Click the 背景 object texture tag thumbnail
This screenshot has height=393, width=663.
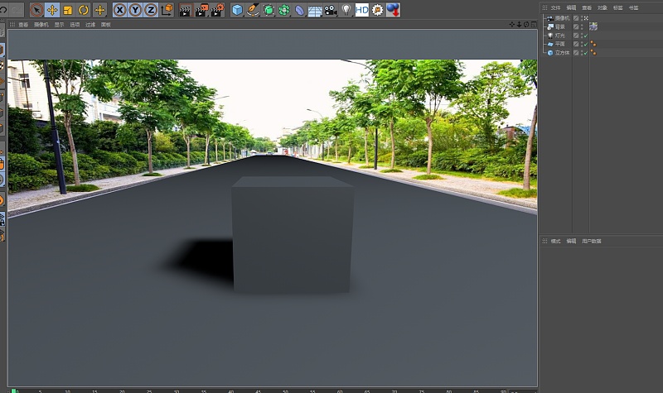point(593,26)
